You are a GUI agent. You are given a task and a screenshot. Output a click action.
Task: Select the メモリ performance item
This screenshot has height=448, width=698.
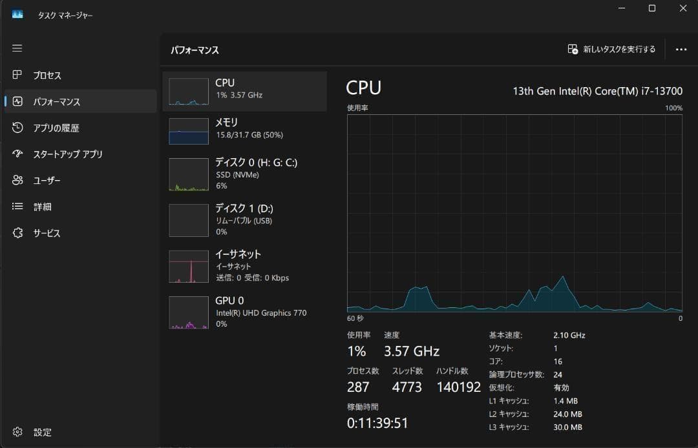[x=244, y=131]
